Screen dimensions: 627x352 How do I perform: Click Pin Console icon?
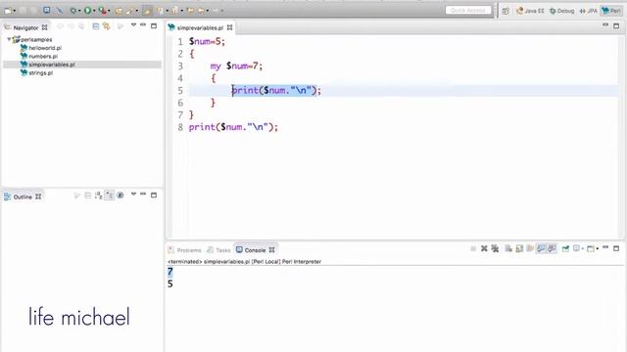click(565, 248)
